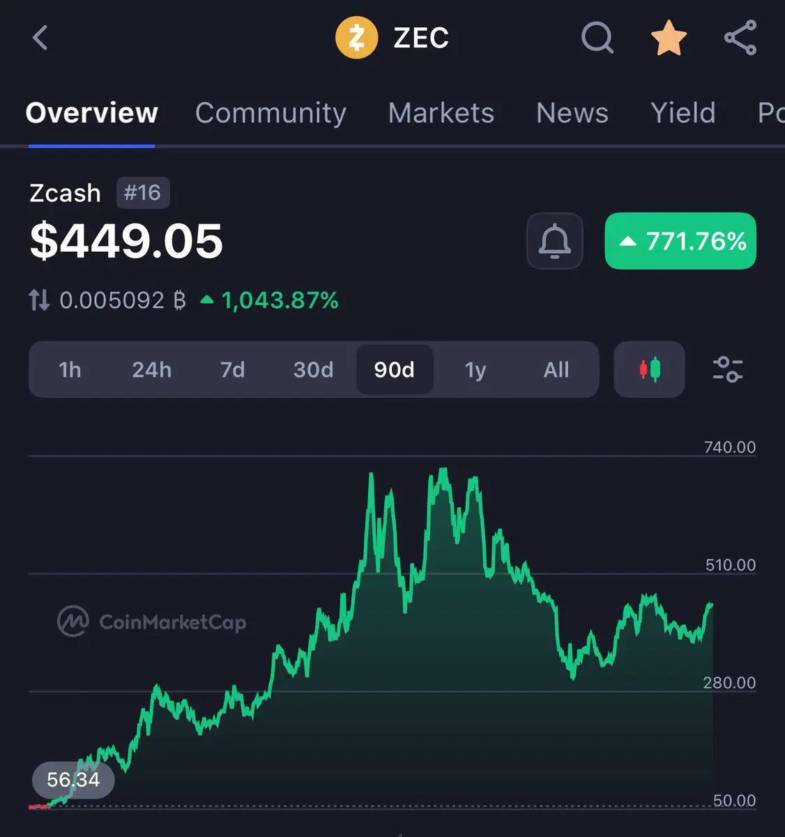
Task: Switch to candlestick chart view
Action: coord(649,369)
